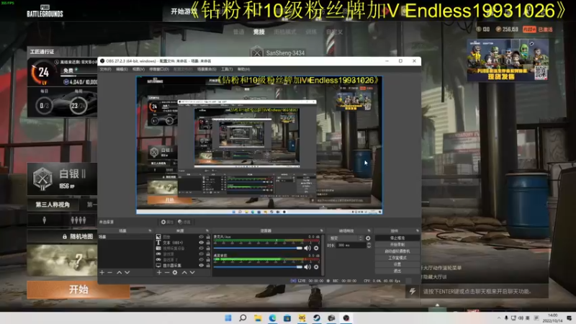576x324 pixels.
Task: Open OBS 设置 settings button
Action: (397, 264)
